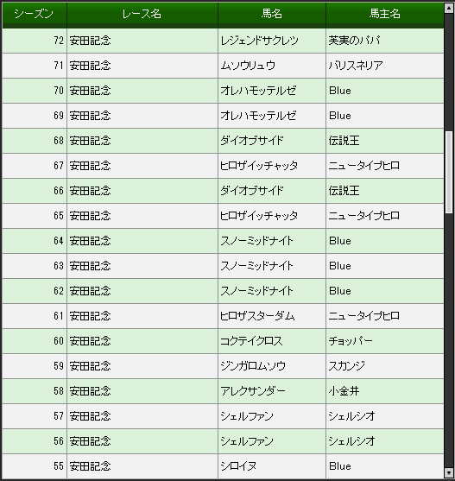Click owner チョッパー in season 60 row
455x481 pixels.
coord(351,341)
